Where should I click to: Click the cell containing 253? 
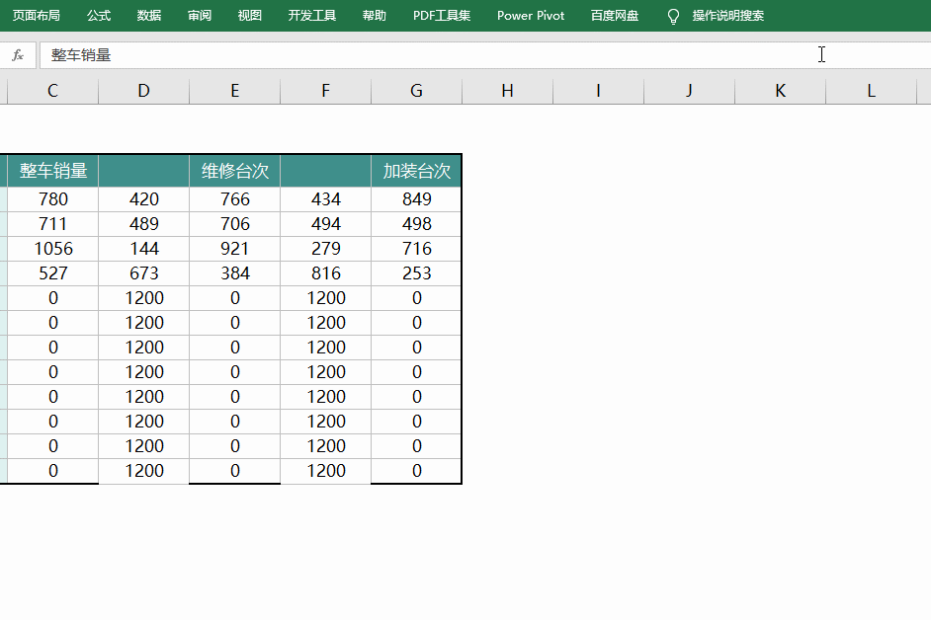(x=416, y=273)
